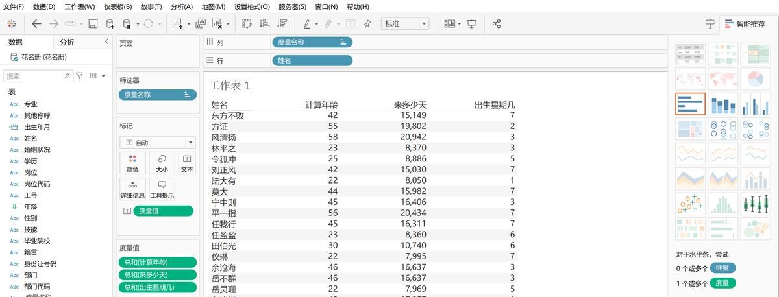The height and width of the screenshot is (297, 779).
Task: Click the 度量名称 pill in filters
Action: (158, 94)
